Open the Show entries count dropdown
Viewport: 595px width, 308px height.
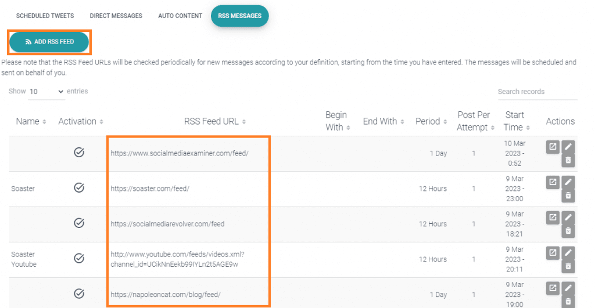click(x=46, y=92)
